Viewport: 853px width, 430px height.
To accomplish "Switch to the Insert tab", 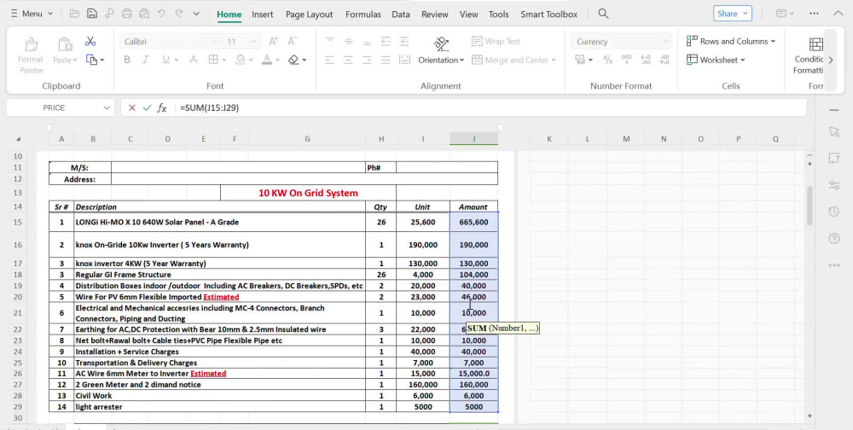I will coord(262,15).
